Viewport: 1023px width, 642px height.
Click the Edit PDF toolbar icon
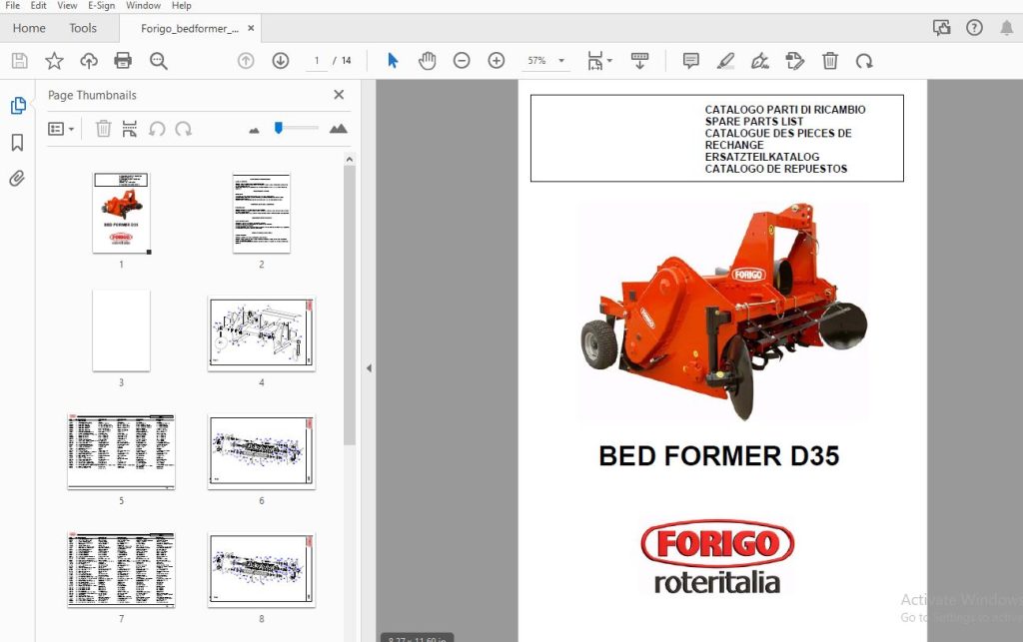pyautogui.click(x=794, y=61)
